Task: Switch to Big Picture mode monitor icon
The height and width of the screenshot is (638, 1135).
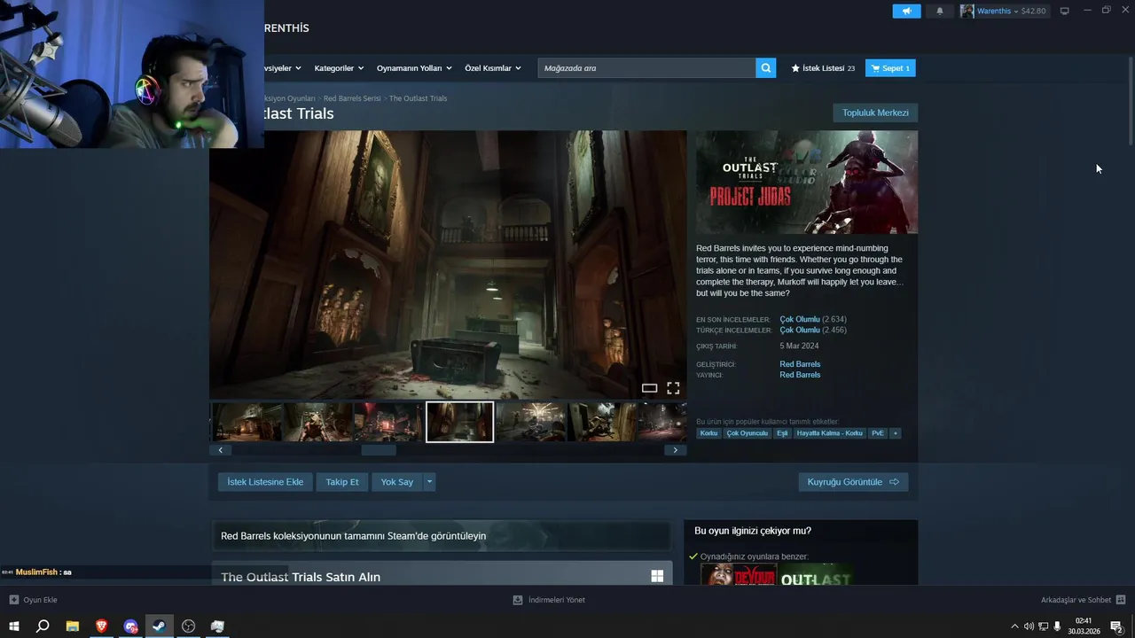Action: point(1065,11)
